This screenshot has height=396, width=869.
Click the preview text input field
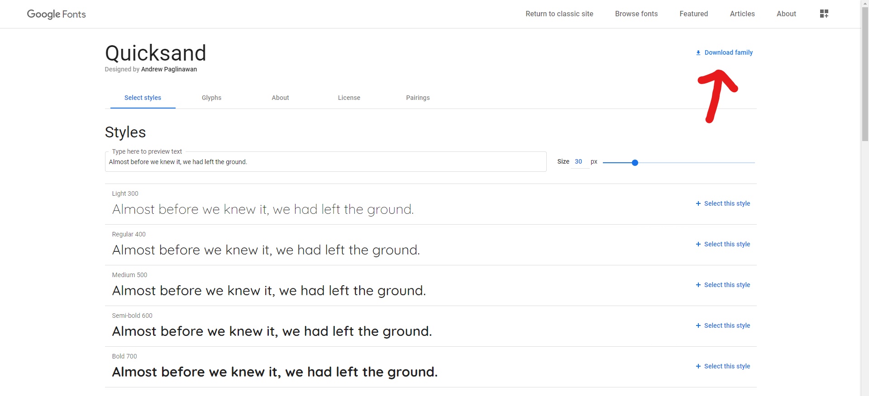pos(325,162)
